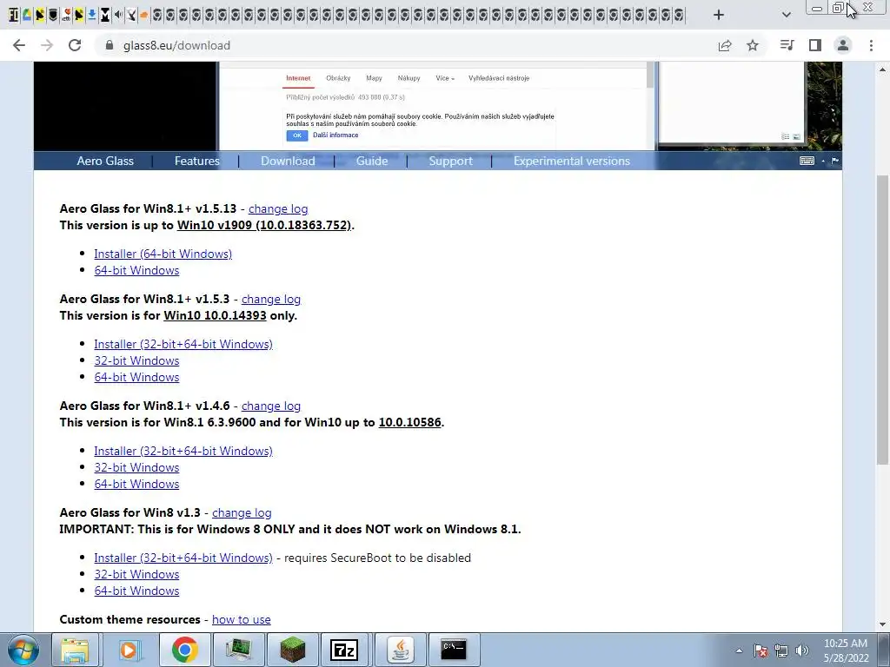Download v1.5.13 Installer (64-bit Windows)
This screenshot has width=890, height=667.
coord(163,254)
